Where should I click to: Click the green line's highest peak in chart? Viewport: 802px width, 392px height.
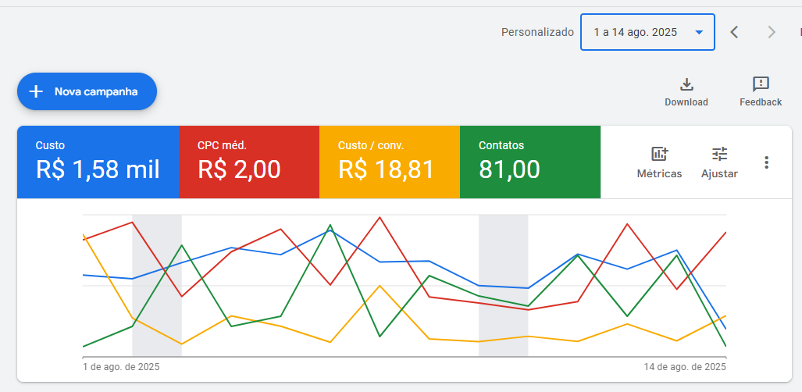pyautogui.click(x=330, y=226)
